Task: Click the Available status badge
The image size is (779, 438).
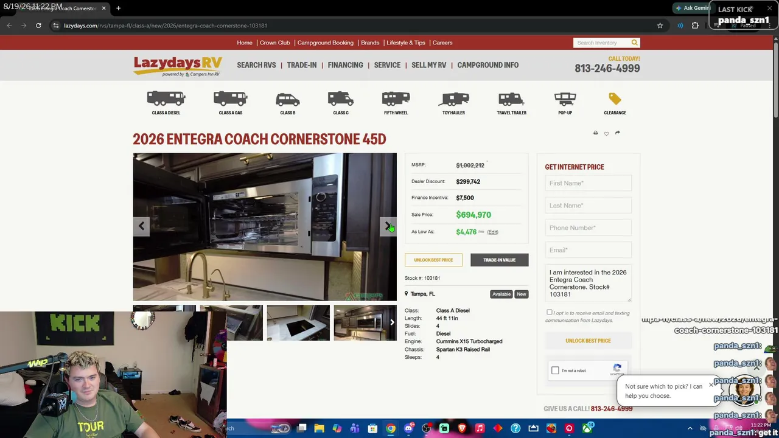Action: [x=501, y=294]
